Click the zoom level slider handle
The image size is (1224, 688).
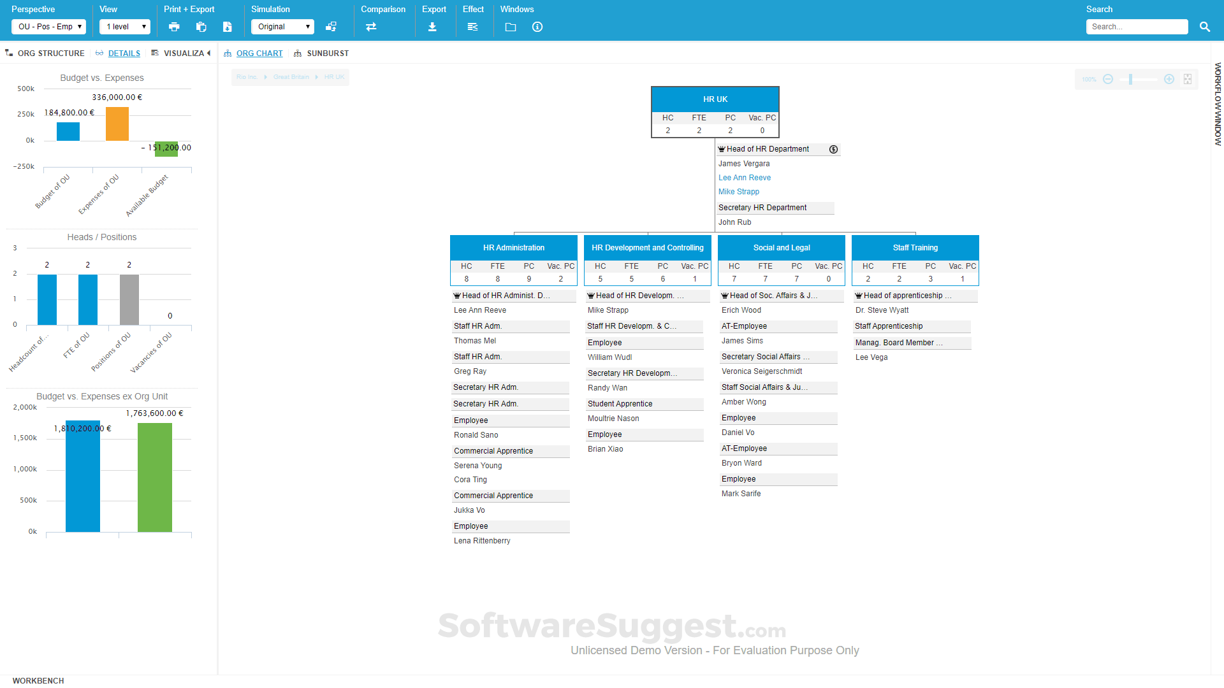(1130, 79)
